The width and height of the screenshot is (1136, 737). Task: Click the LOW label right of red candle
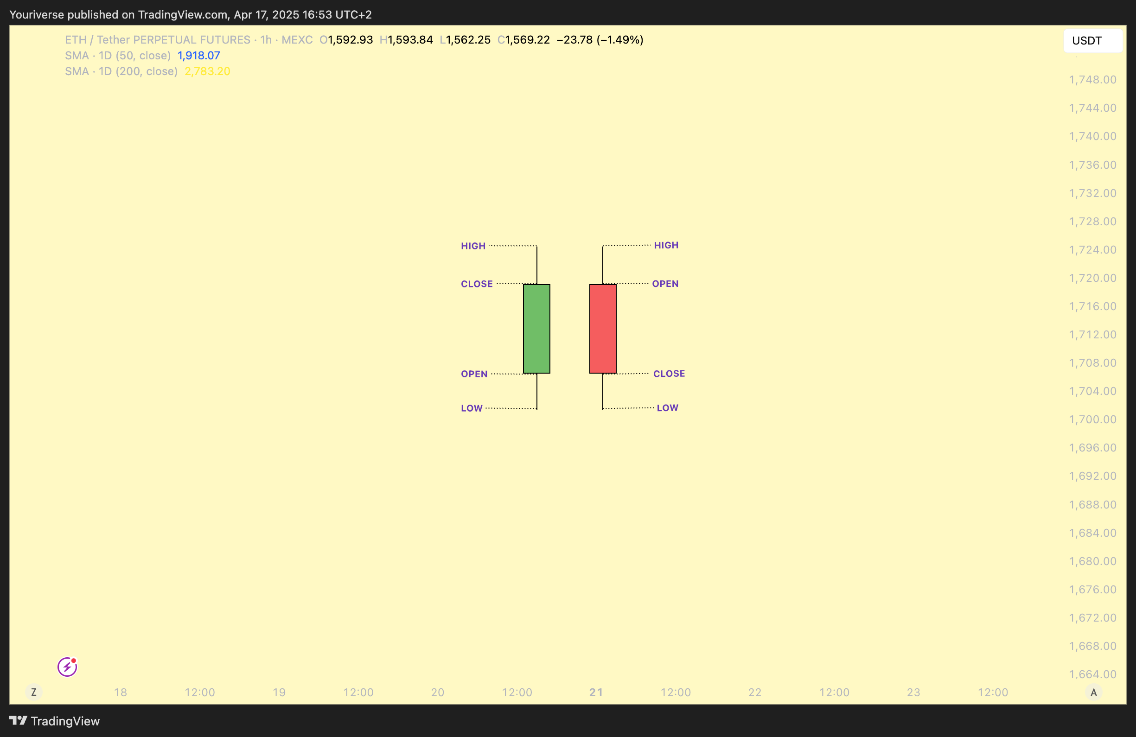pos(667,408)
